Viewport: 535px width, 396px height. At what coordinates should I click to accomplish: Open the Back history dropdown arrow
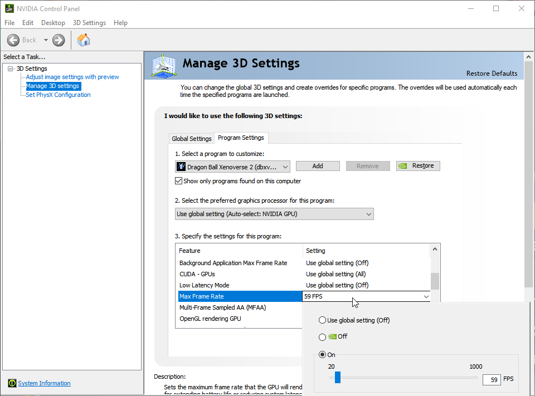coord(46,40)
